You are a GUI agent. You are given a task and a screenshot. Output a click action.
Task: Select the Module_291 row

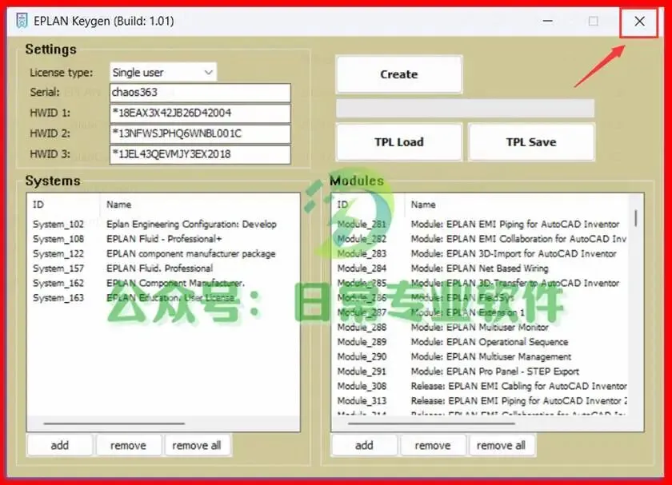(x=480, y=371)
